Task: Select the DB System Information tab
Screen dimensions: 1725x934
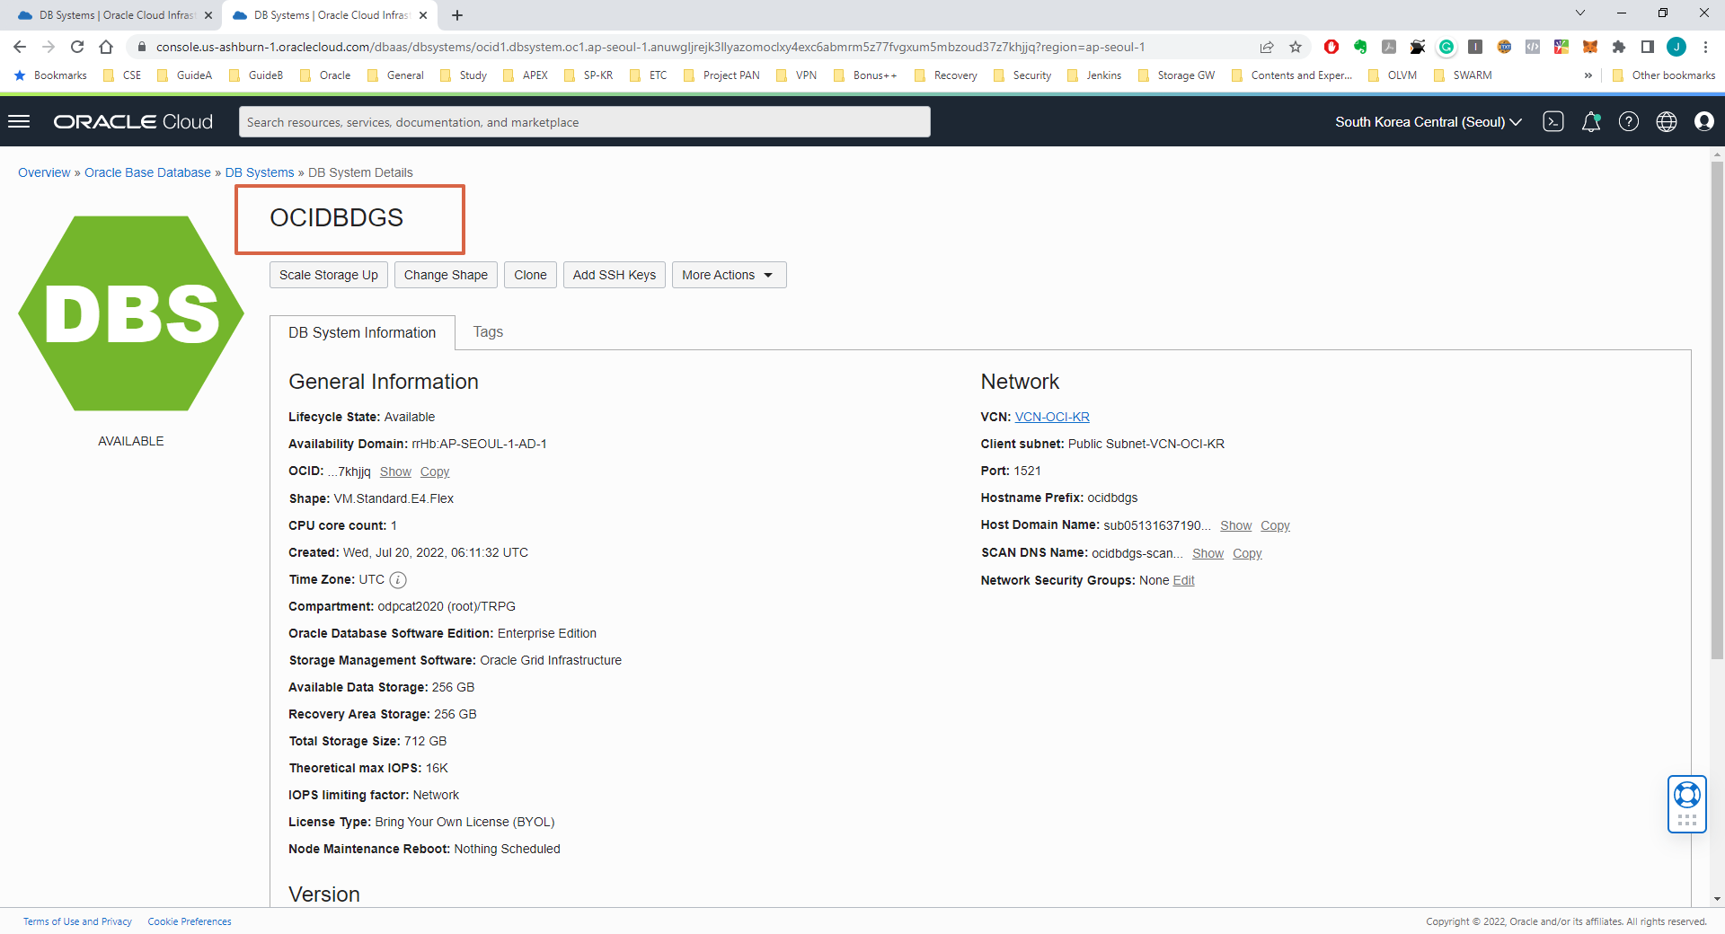Action: 362,332
